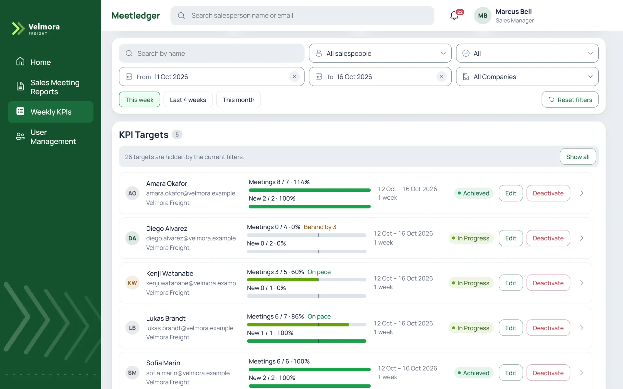The width and height of the screenshot is (623, 389).
Task: Expand Diego Alvarez row chevron
Action: pos(581,238)
